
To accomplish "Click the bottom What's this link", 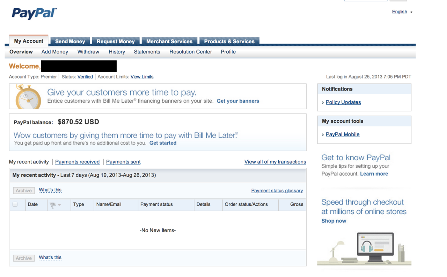I will click(50, 257).
